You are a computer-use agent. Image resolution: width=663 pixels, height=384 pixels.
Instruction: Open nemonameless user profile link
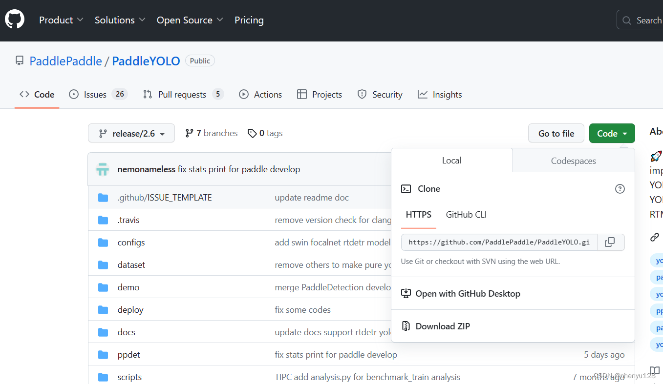click(x=147, y=169)
